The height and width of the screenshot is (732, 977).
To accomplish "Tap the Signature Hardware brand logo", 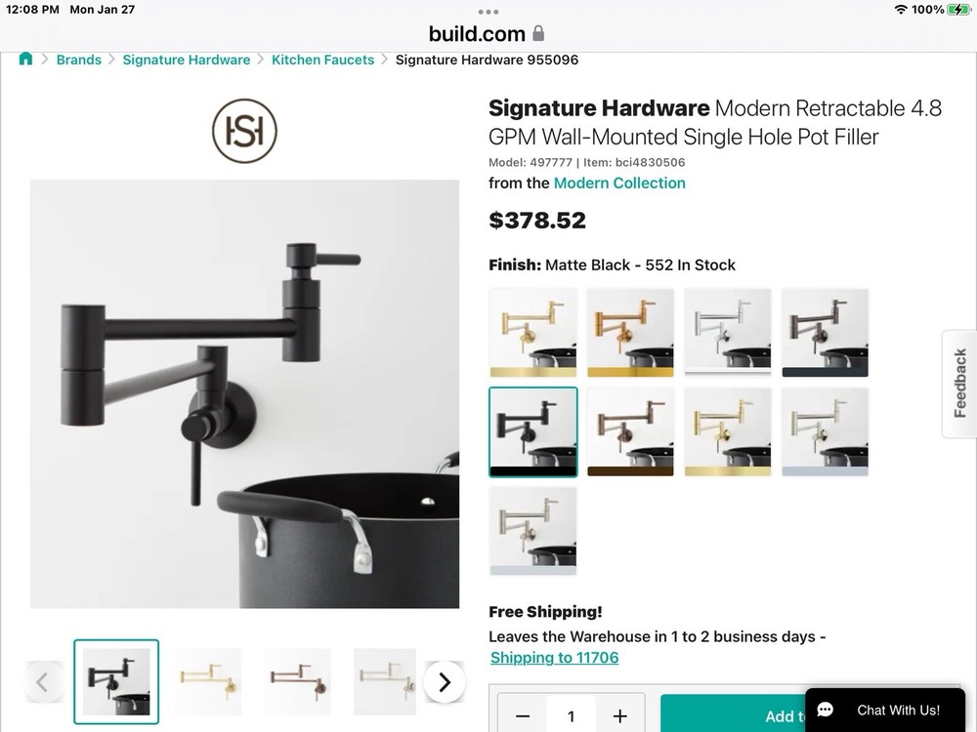I will click(x=244, y=131).
